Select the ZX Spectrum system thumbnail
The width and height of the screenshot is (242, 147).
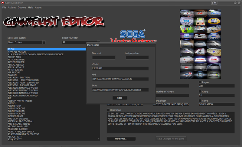click(x=214, y=75)
